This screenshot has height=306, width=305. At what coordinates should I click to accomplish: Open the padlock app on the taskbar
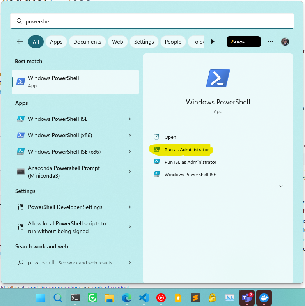pyautogui.click(x=213, y=298)
